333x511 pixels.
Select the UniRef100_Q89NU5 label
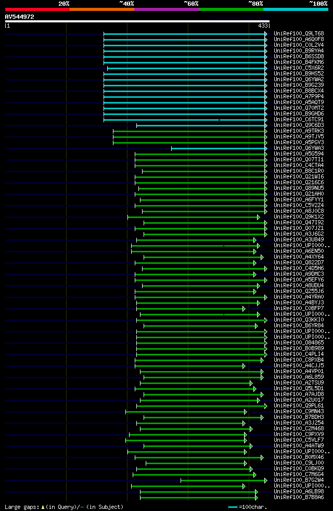[x=299, y=188]
